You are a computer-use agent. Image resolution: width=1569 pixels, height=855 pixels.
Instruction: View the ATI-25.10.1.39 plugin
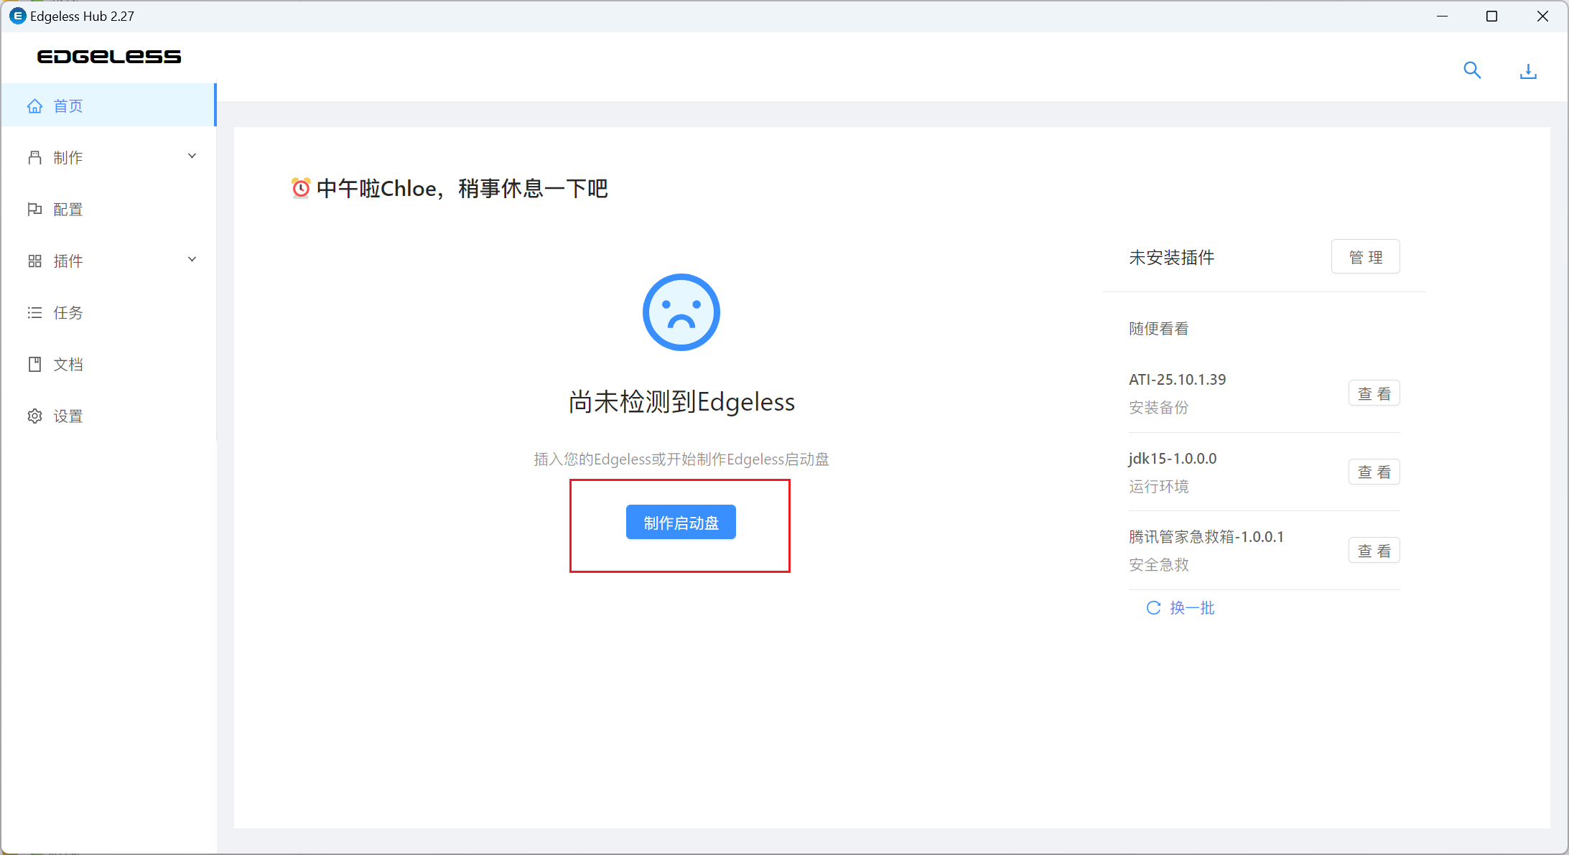click(x=1374, y=393)
